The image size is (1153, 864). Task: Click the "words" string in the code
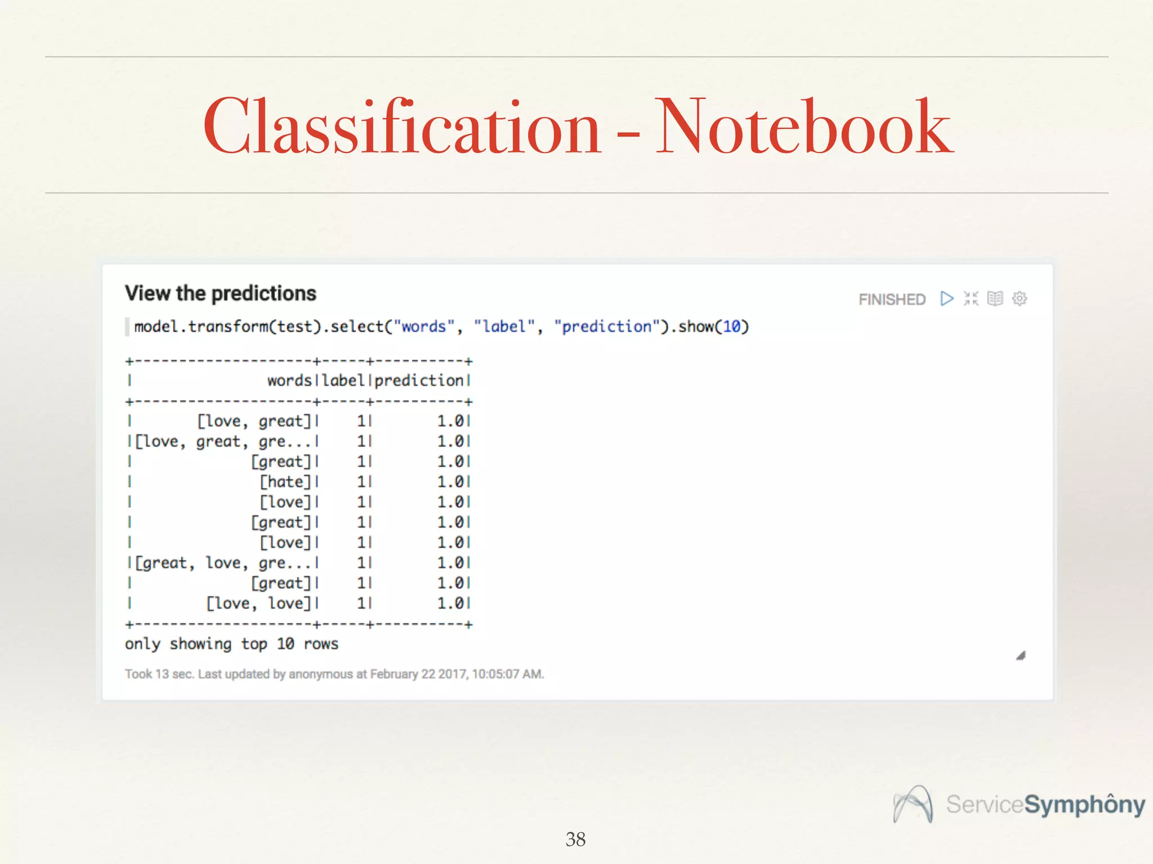point(423,327)
